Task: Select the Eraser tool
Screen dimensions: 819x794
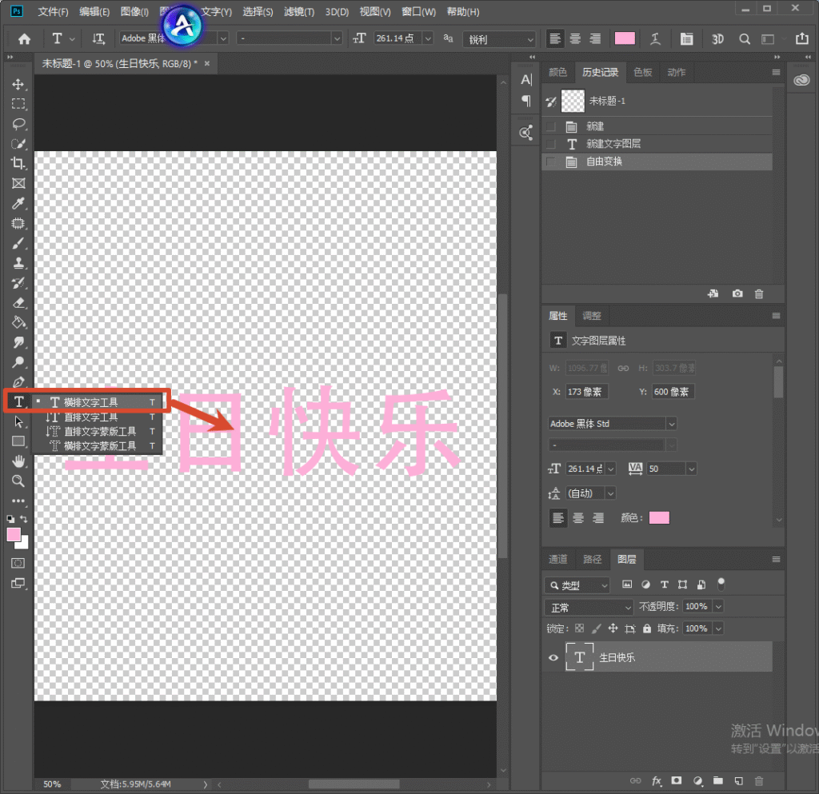Action: pyautogui.click(x=18, y=303)
